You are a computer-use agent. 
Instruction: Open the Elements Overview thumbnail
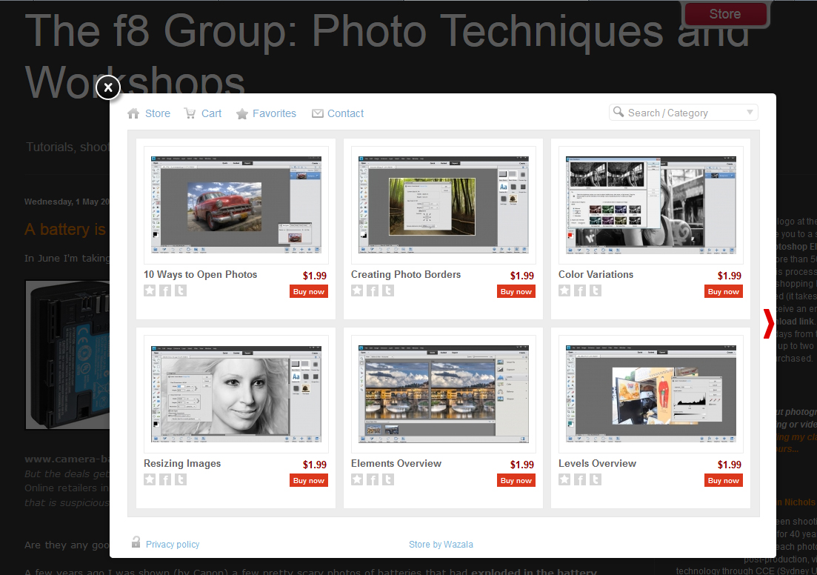coord(444,394)
